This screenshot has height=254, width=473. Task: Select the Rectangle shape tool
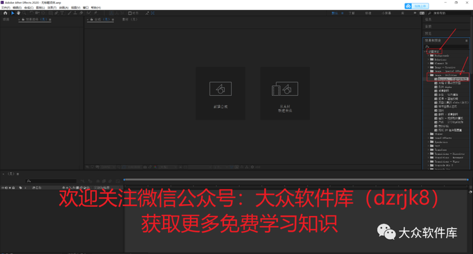pyautogui.click(x=51, y=13)
